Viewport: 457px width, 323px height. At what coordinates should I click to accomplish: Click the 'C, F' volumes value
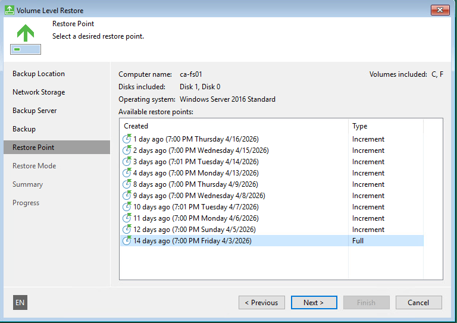pos(437,74)
